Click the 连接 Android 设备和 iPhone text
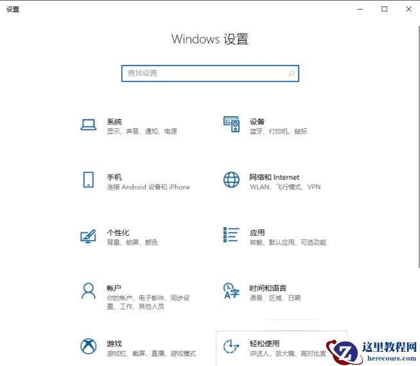The image size is (420, 366). [148, 187]
